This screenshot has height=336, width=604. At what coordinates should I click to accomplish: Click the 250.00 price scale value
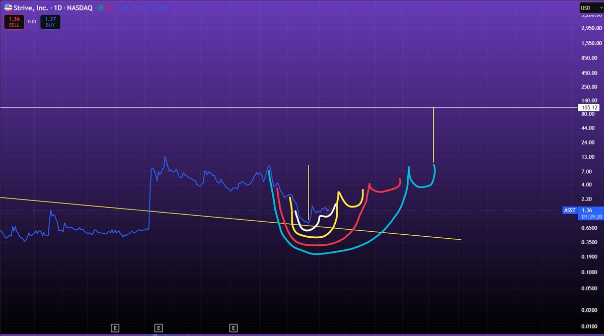coord(588,87)
